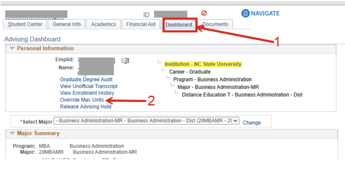Select the Distance Education T tree node
Screen dimensions: 345x170
point(242,95)
